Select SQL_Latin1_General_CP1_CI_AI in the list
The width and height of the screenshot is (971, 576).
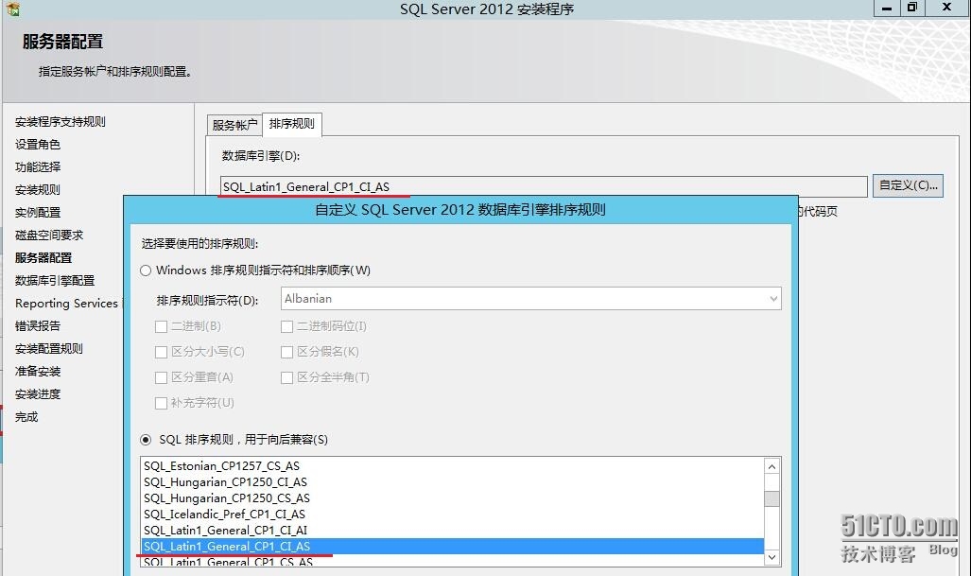point(452,531)
